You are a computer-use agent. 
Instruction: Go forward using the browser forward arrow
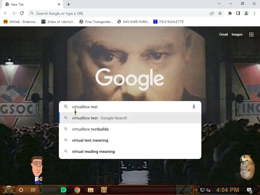click(x=14, y=13)
